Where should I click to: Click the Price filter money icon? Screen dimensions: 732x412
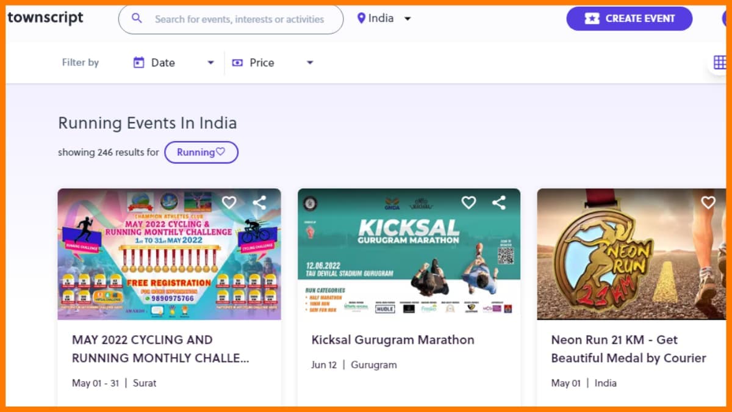click(237, 62)
